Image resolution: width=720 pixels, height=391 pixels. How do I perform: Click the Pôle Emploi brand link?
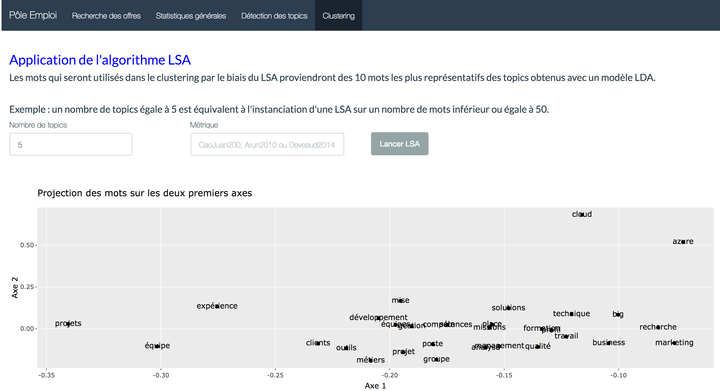pyautogui.click(x=33, y=15)
